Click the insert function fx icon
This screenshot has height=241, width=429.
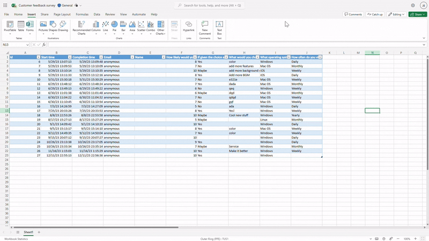(44, 44)
